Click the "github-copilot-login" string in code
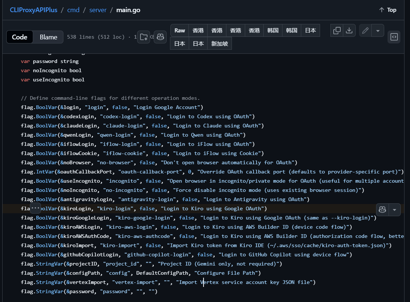This screenshot has height=302, width=410. (158, 254)
